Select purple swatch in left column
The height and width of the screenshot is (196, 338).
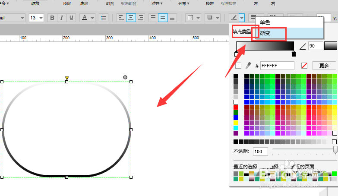236,133
